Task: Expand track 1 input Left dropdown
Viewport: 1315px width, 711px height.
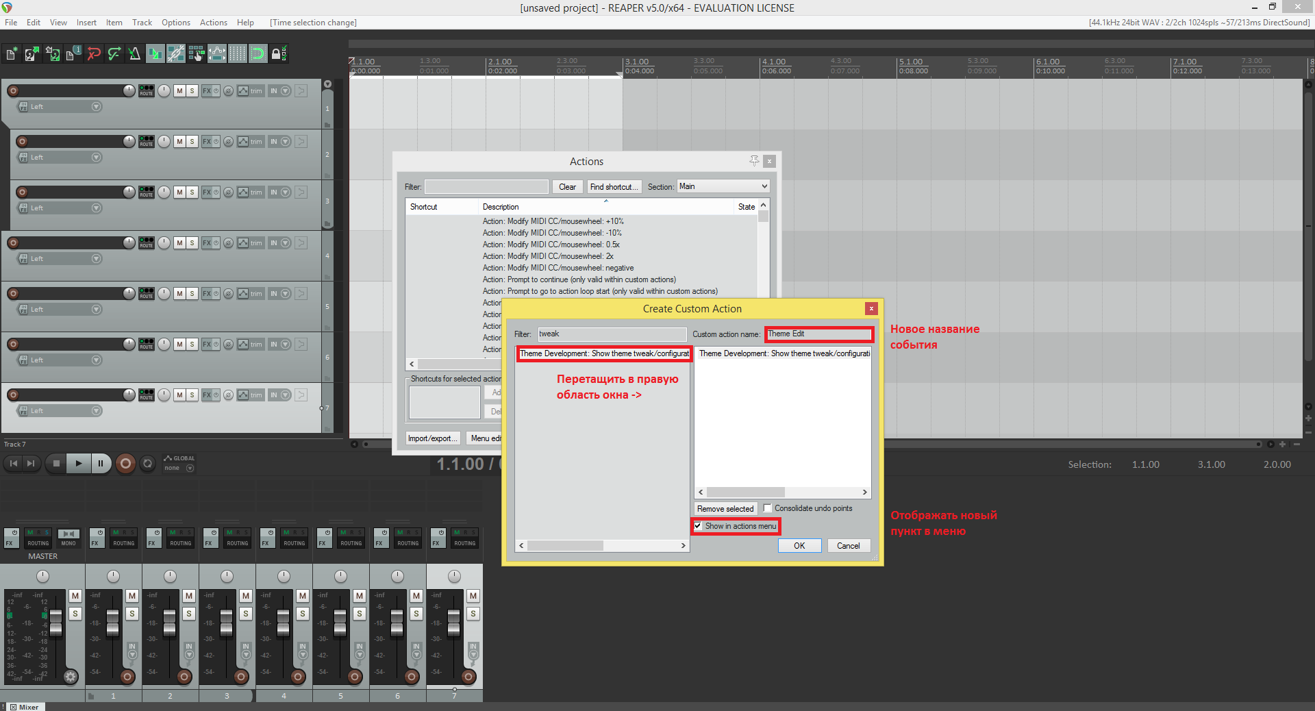Action: click(x=96, y=107)
